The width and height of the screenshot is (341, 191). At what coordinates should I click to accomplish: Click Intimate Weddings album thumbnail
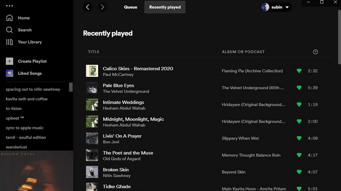(92, 105)
